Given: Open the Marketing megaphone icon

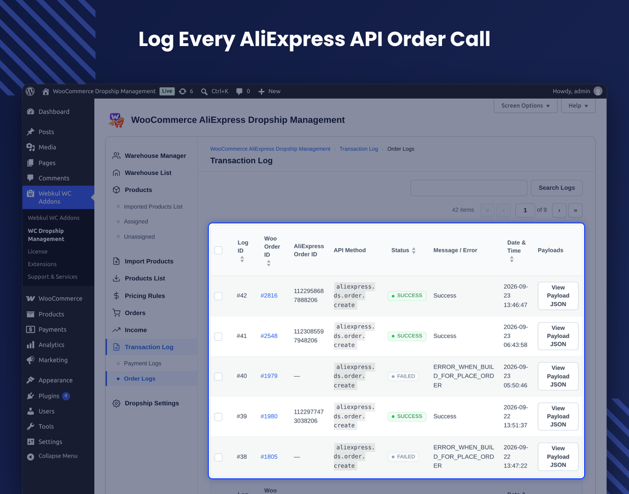Looking at the screenshot, I should coord(30,360).
